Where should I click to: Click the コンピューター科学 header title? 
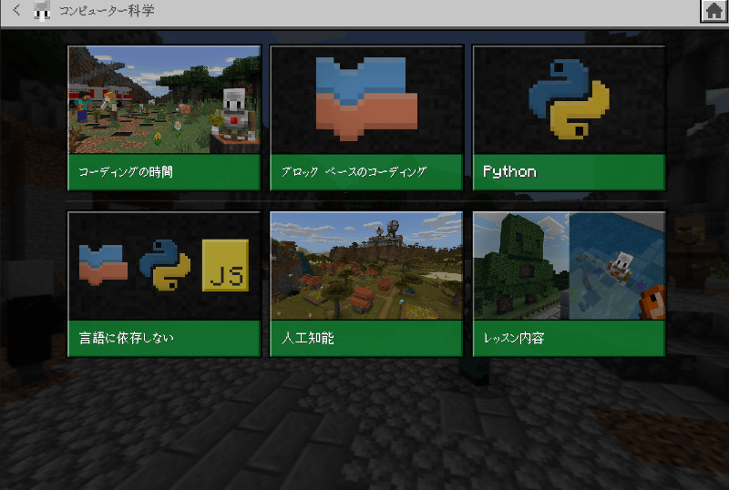coord(106,11)
